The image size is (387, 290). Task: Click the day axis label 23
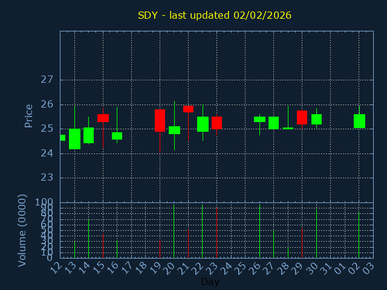[213, 268]
